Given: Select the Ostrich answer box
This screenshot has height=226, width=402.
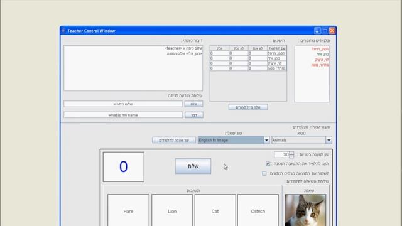Looking at the screenshot, I should coord(258,211).
